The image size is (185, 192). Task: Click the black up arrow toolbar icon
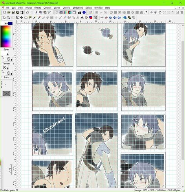click(152, 13)
